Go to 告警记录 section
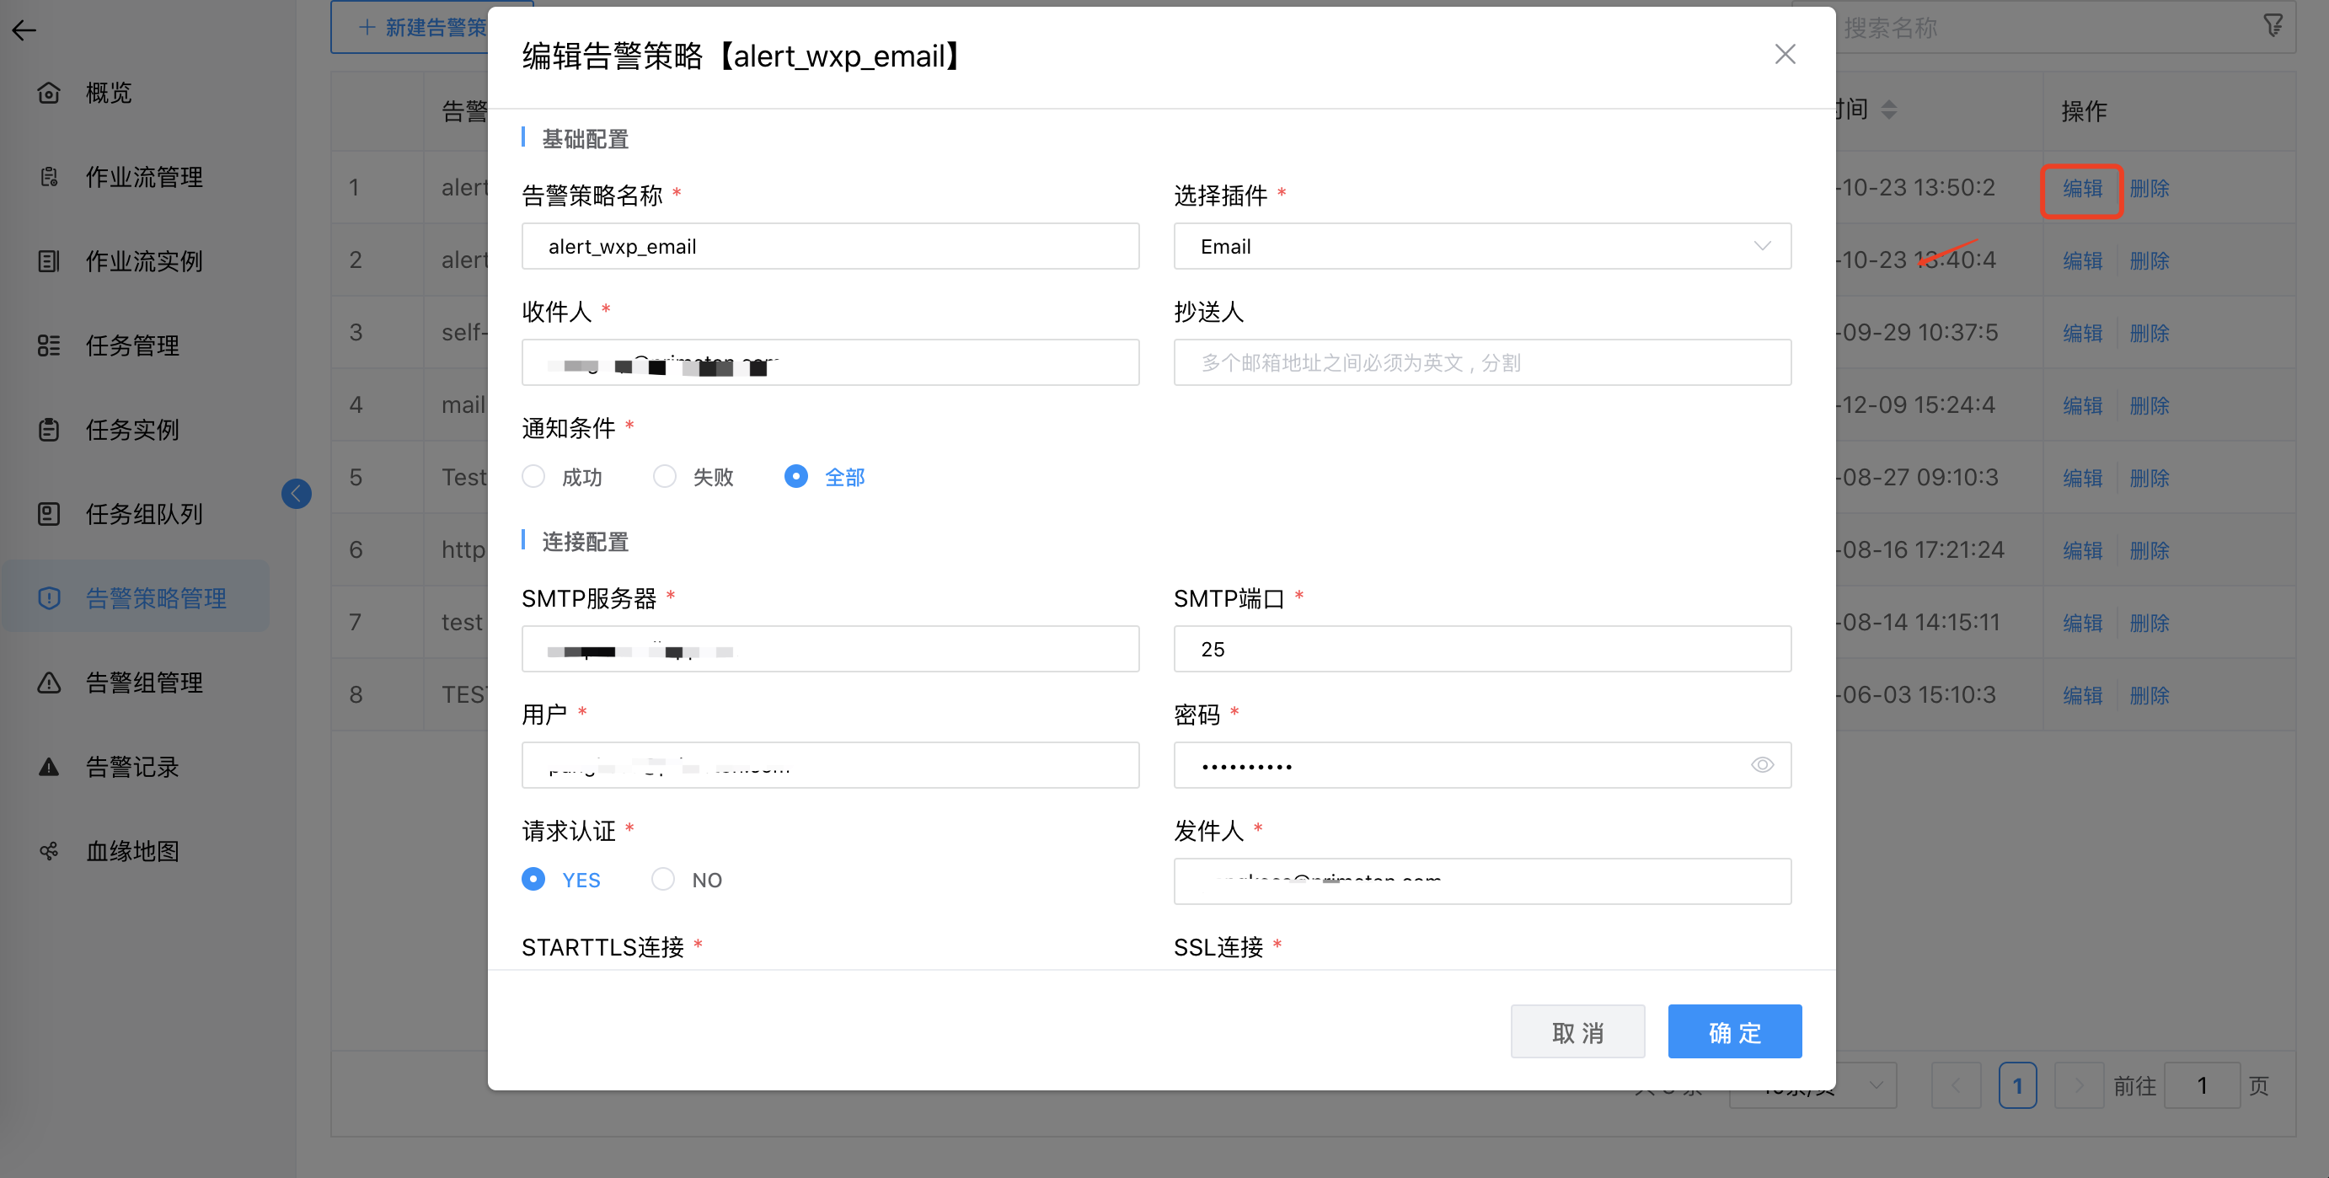The width and height of the screenshot is (2329, 1178). pyautogui.click(x=49, y=767)
